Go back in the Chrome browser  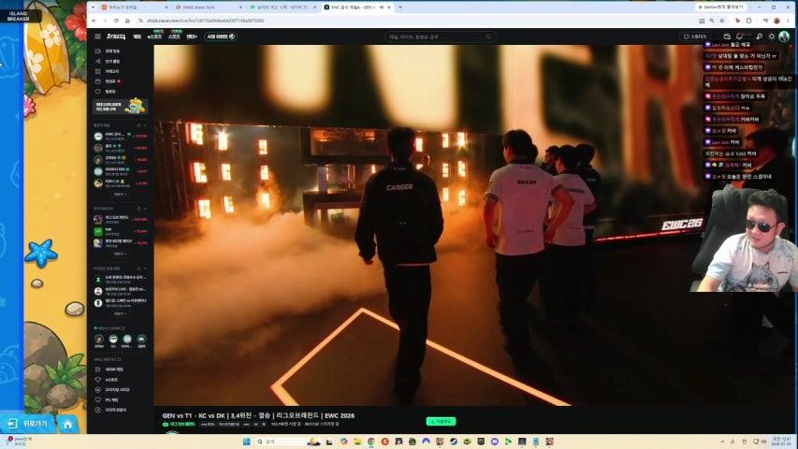94,21
